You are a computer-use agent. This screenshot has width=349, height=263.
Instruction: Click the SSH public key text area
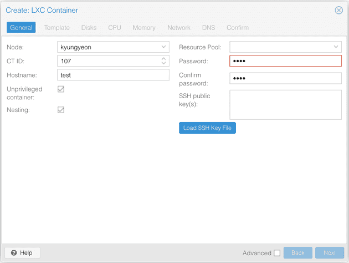pos(285,104)
